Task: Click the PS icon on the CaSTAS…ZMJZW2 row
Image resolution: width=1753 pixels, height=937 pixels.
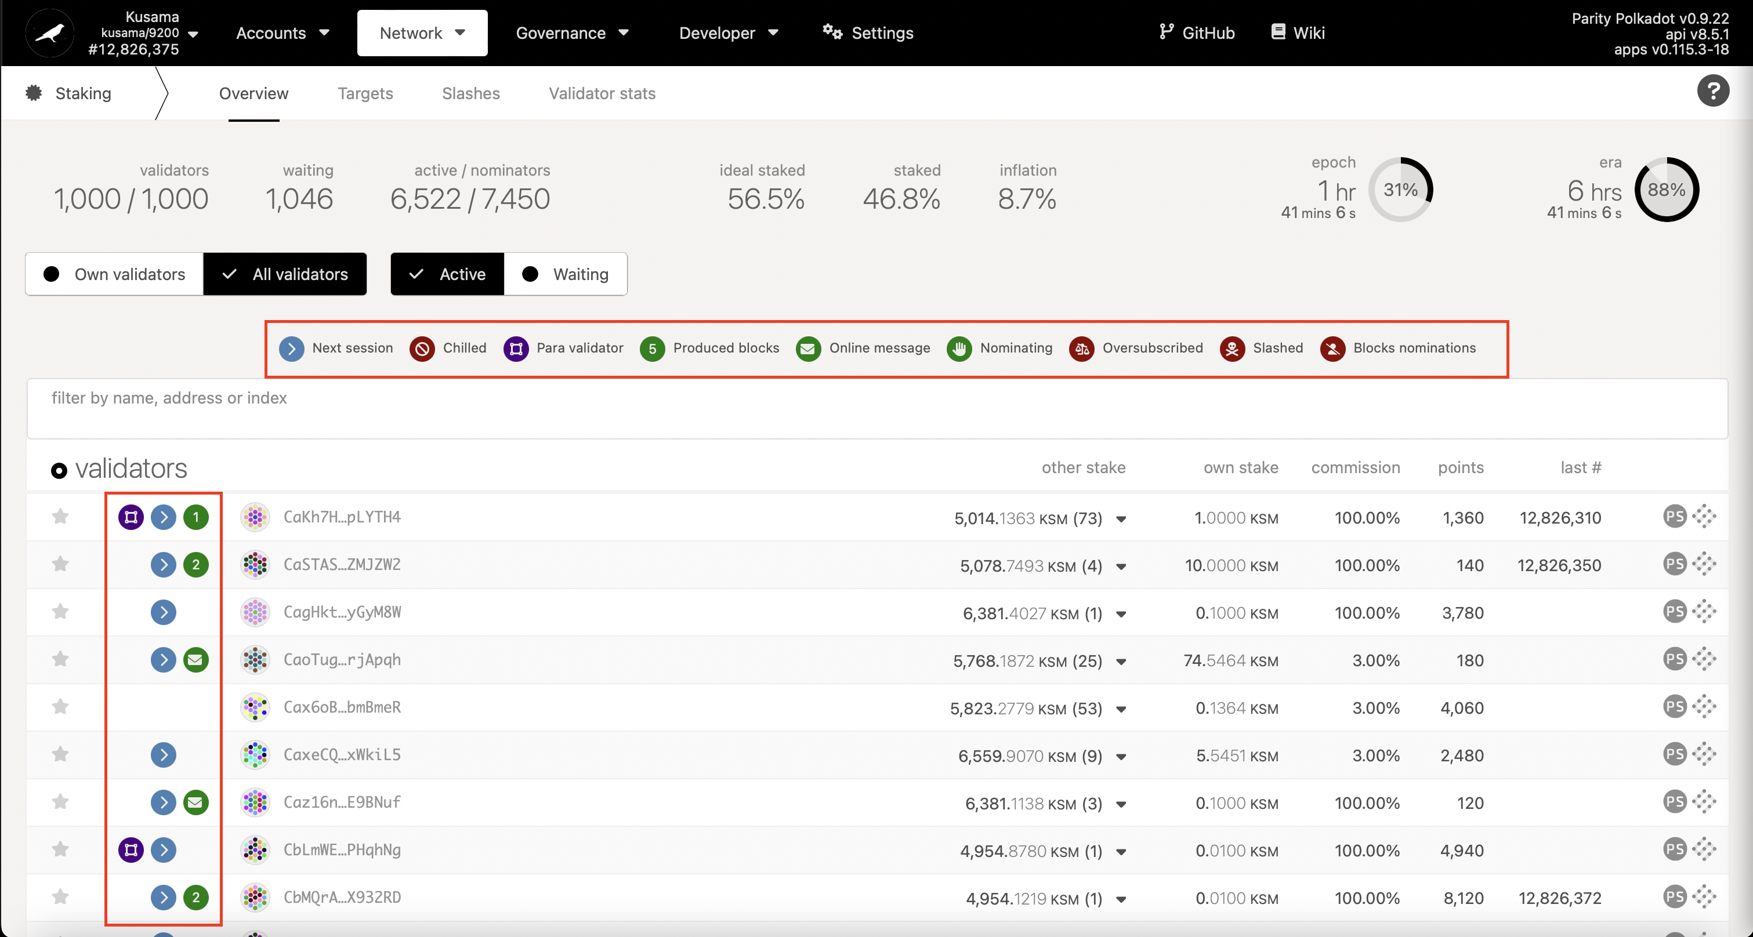Action: [1674, 564]
